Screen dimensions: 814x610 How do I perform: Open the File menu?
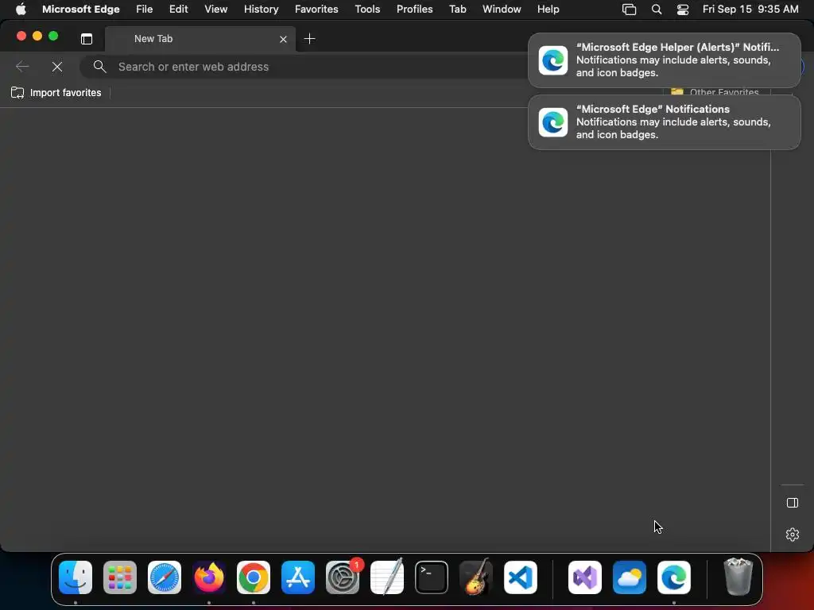[145, 10]
